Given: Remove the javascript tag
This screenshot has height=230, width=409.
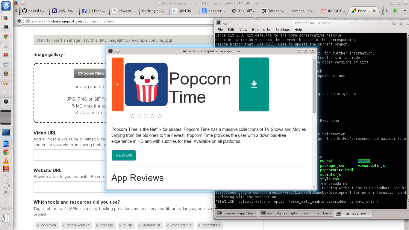Looking at the screenshot, I should [x=139, y=226].
